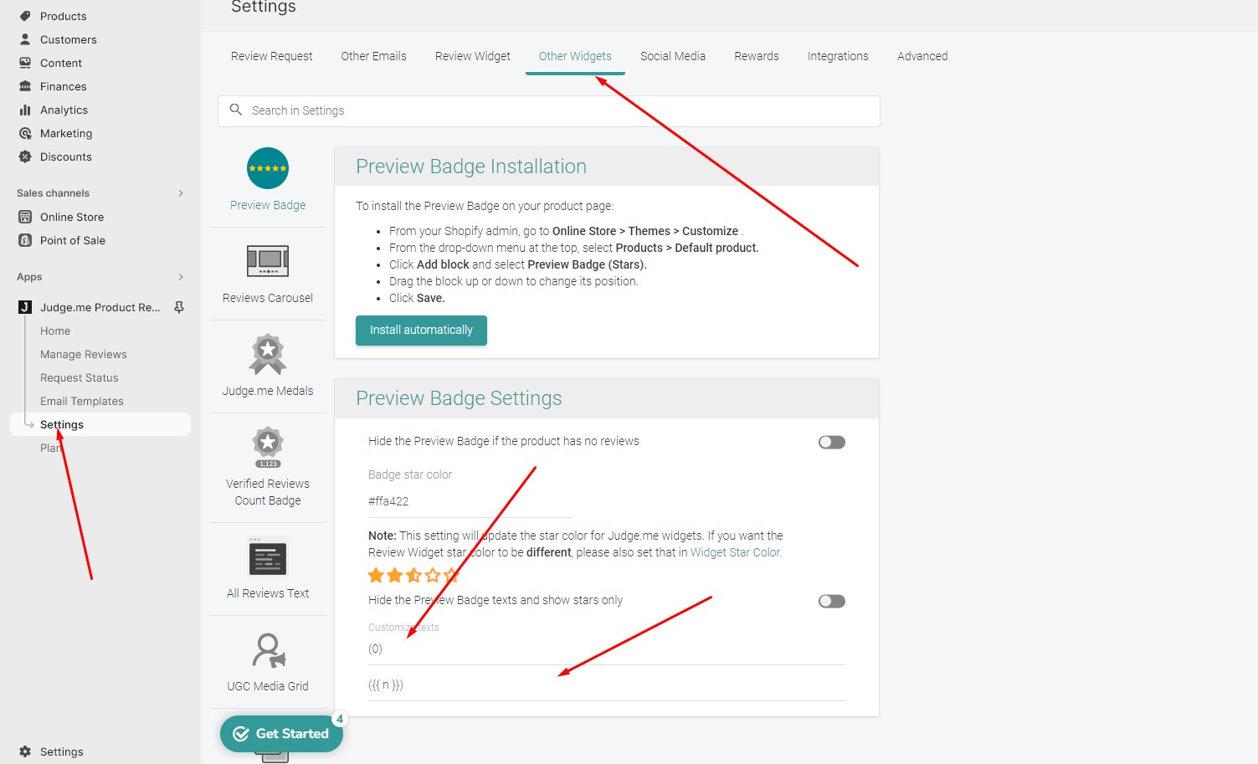Click the Search in Settings field
1258x764 pixels.
(x=549, y=110)
